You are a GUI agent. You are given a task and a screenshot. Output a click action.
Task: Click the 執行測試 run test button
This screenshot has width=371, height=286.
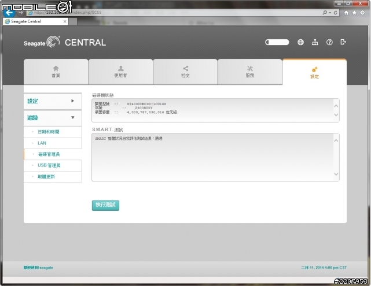105,205
